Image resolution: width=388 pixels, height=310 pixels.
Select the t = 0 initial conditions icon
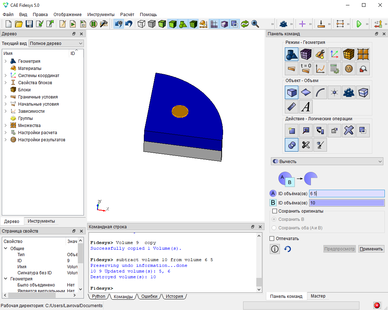tap(306, 68)
